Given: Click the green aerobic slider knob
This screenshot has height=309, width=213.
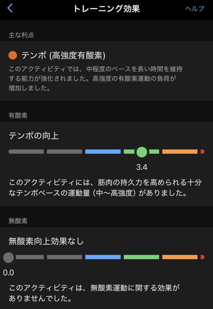Looking at the screenshot, I should (141, 152).
